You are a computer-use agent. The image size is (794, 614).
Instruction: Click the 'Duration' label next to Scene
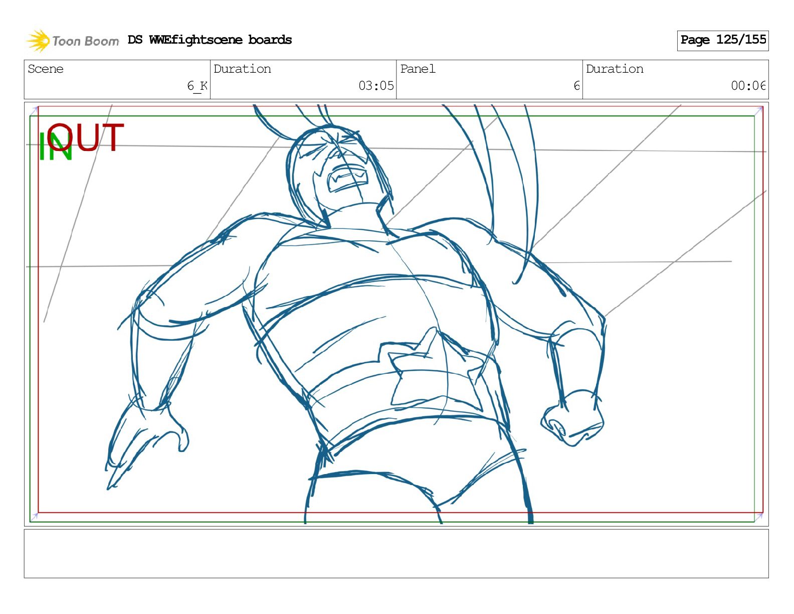point(242,69)
